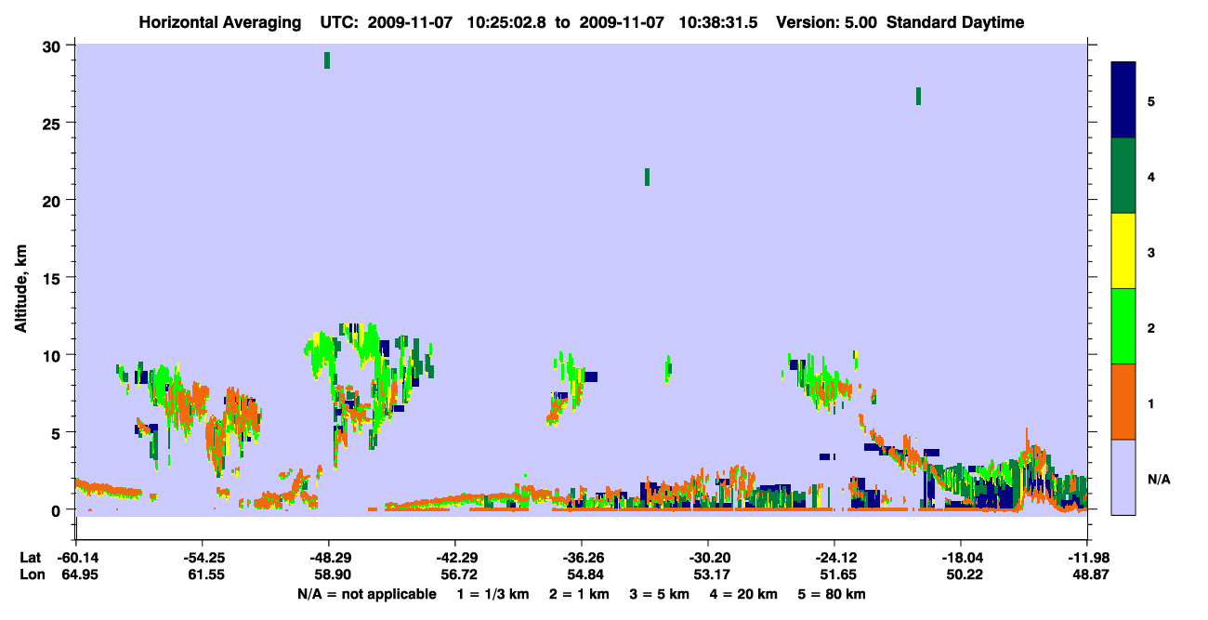Click the y-axis tick label 0
This screenshot has height=620, width=1208.
[58, 509]
